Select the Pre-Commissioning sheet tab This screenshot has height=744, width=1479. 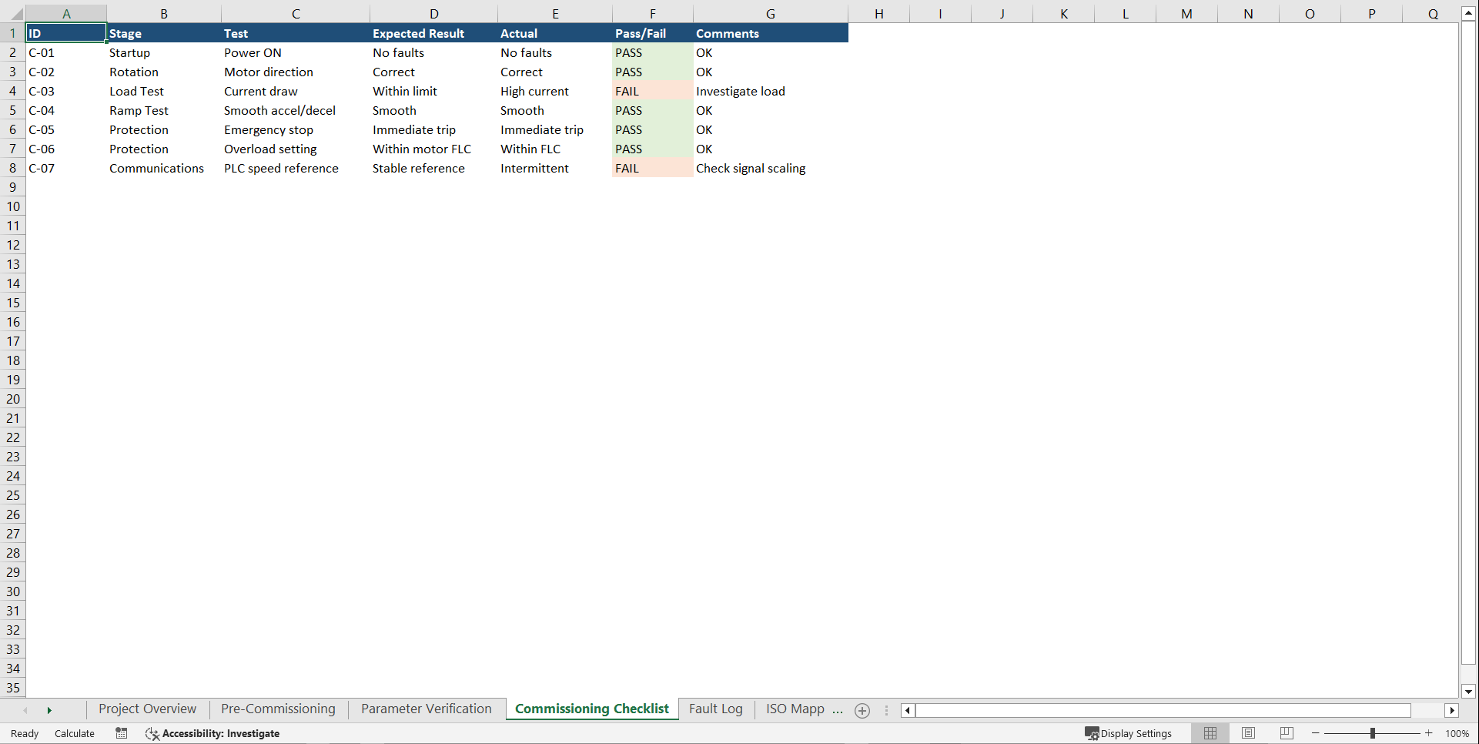[277, 709]
